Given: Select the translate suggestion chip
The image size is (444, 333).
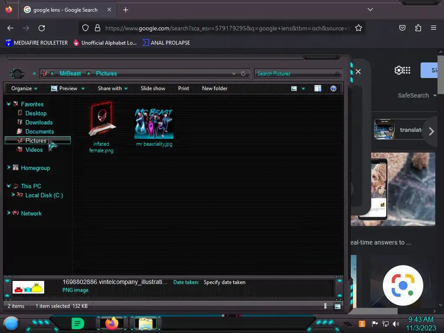Looking at the screenshot, I should click(398, 130).
